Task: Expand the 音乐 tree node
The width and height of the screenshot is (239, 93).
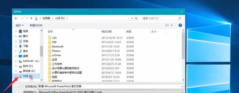Action: coord(16,51)
